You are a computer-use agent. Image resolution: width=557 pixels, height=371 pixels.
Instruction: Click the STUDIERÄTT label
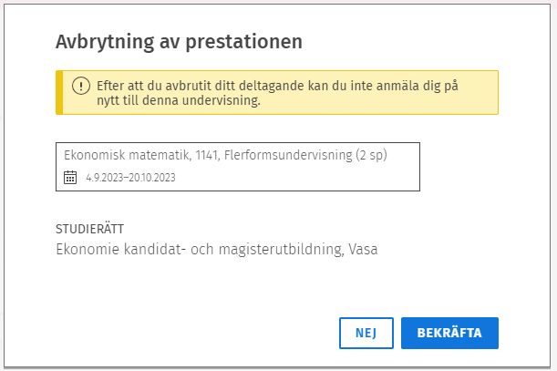89,228
